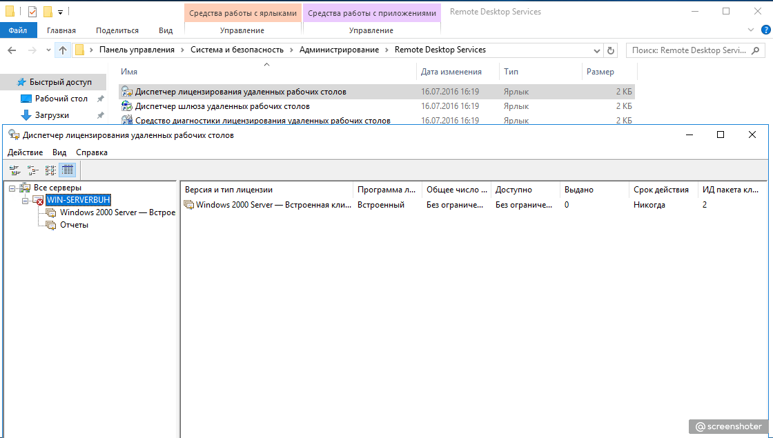The image size is (773, 438).
Task: Switch to the Поделиться ribbon tab
Action: click(x=117, y=30)
